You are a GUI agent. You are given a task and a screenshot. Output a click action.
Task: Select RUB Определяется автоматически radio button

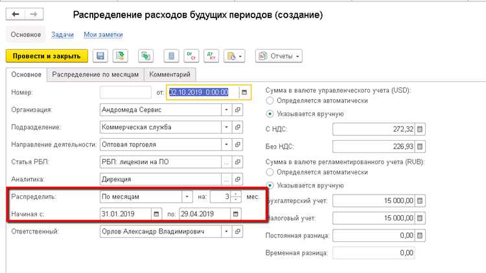pyautogui.click(x=270, y=172)
